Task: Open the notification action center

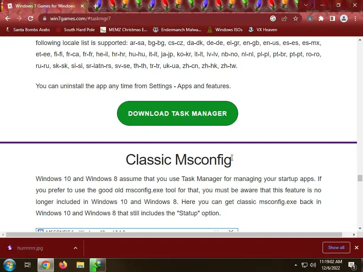Action: 352,265
